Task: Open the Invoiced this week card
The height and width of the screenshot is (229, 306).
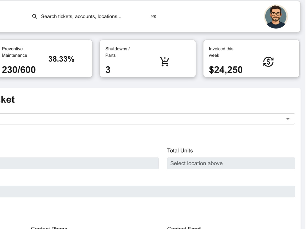Action: coord(251,59)
